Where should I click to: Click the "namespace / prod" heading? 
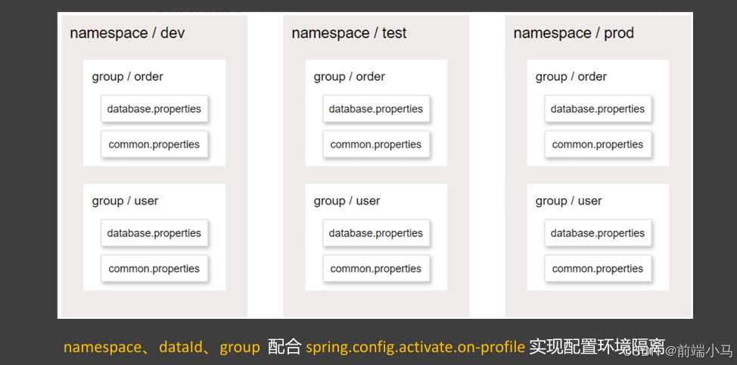[x=574, y=33]
